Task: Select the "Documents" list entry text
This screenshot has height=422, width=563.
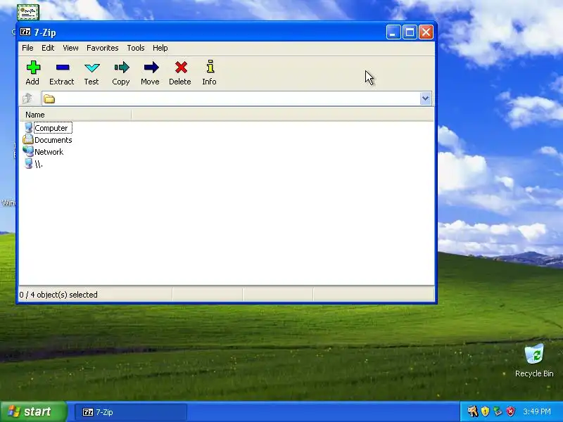Action: 53,140
